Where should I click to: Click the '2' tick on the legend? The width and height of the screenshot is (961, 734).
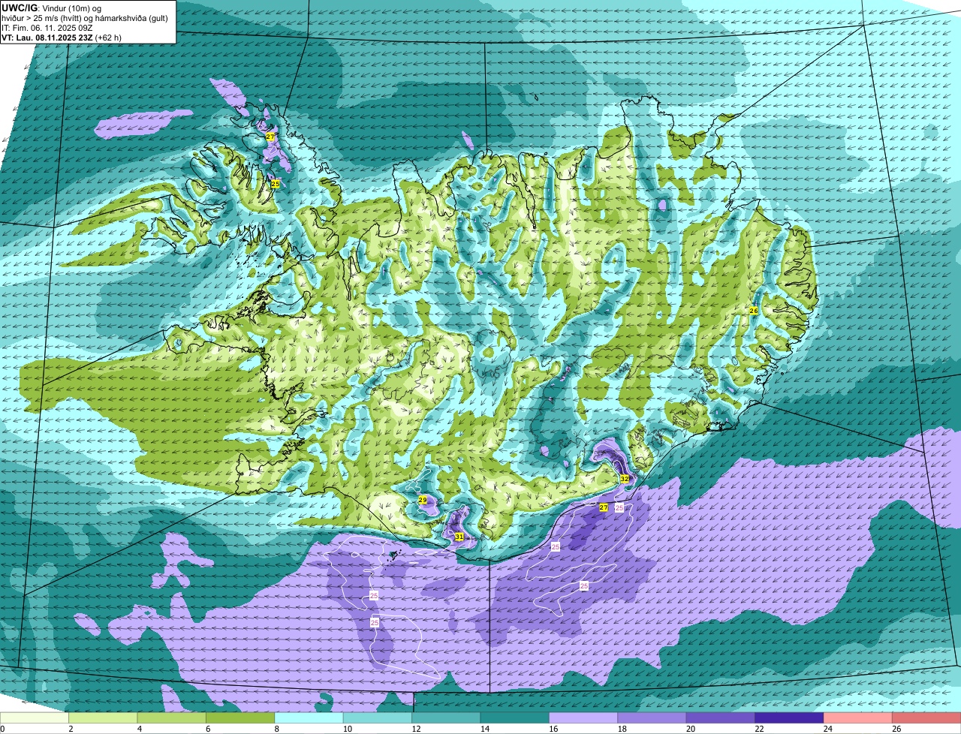pos(71,729)
